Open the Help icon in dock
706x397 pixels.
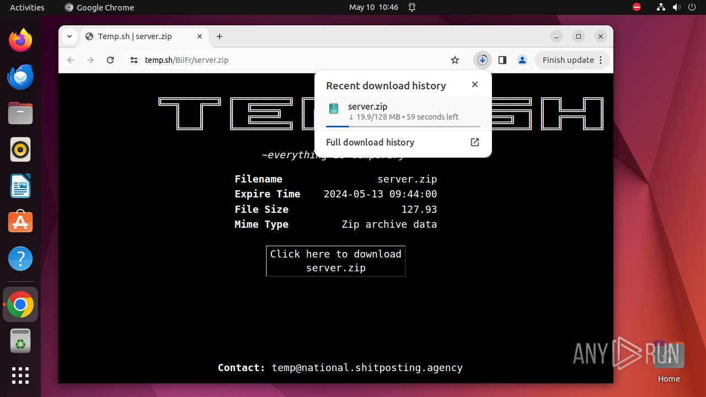[x=20, y=259]
